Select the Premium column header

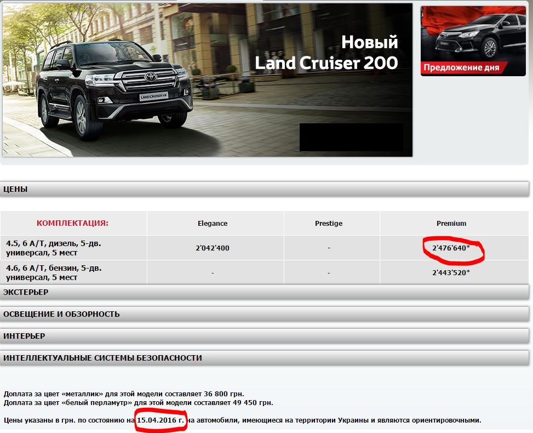tap(451, 224)
